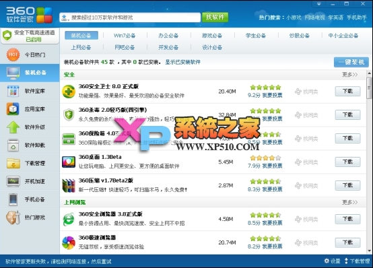Open 手机必备 phone icon

[13, 199]
